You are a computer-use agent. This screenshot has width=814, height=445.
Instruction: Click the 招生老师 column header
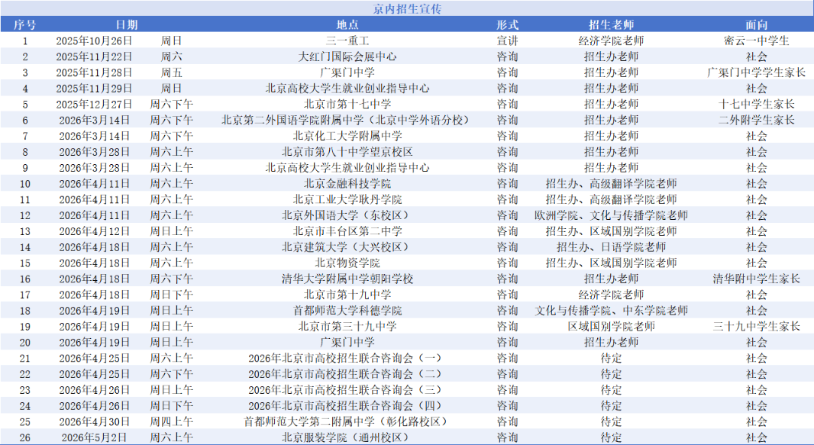click(611, 24)
